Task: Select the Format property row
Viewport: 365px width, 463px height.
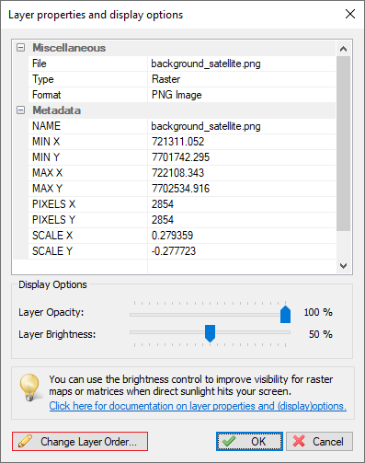Action: (182, 95)
